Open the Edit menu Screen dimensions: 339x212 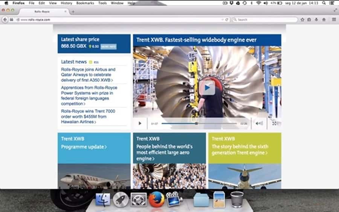pos(42,3)
